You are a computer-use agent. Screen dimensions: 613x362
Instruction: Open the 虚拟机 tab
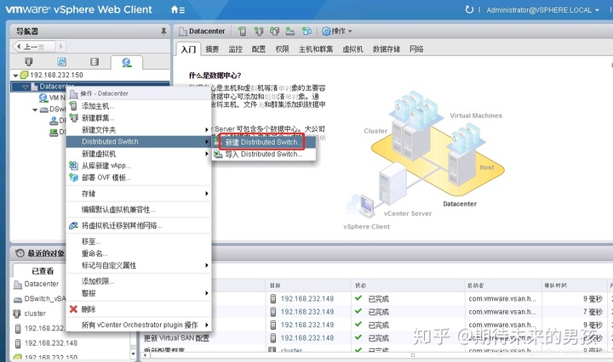[352, 49]
